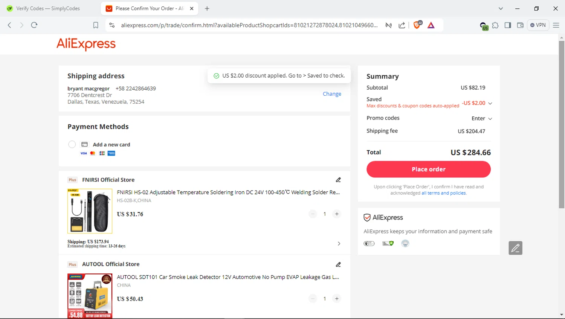
Task: Close the Please Confirm Your Order tab
Action: point(192,8)
